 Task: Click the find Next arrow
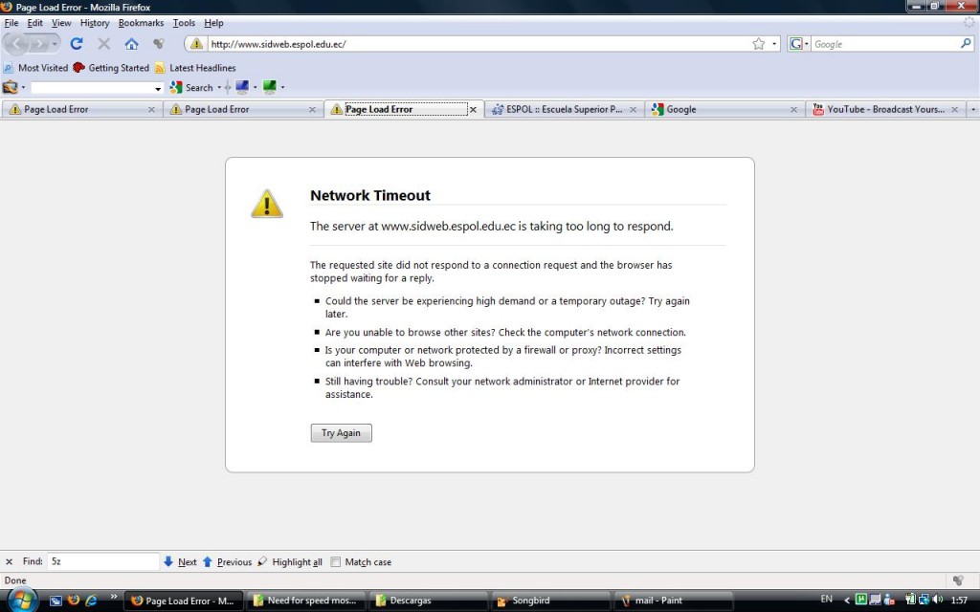(168, 561)
